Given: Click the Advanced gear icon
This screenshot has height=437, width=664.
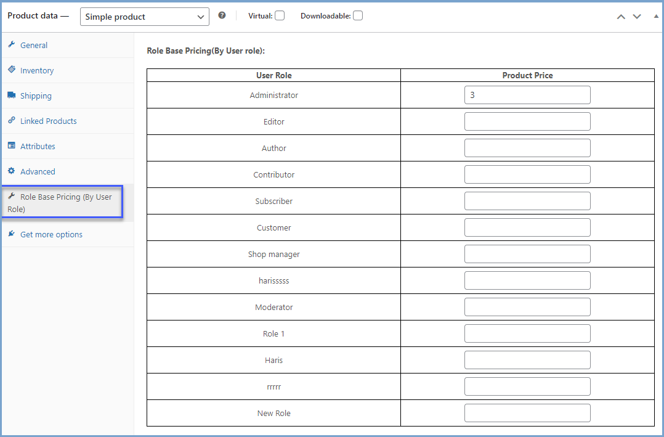Looking at the screenshot, I should tap(10, 171).
